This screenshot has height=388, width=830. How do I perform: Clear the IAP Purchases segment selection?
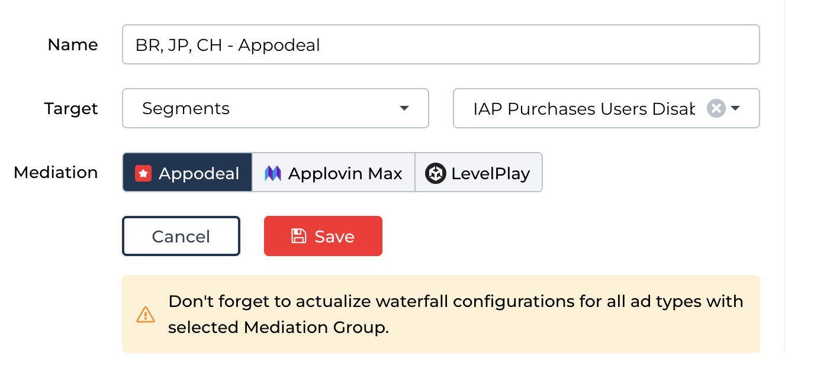[x=716, y=108]
